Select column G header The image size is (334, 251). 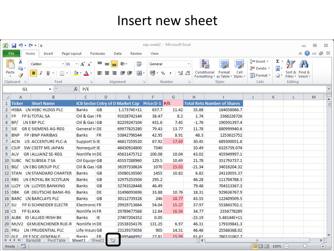(173, 97)
